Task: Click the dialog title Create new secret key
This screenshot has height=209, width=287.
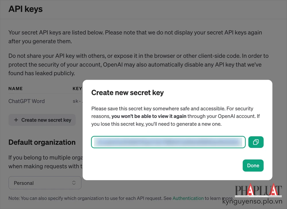Action: click(x=127, y=93)
